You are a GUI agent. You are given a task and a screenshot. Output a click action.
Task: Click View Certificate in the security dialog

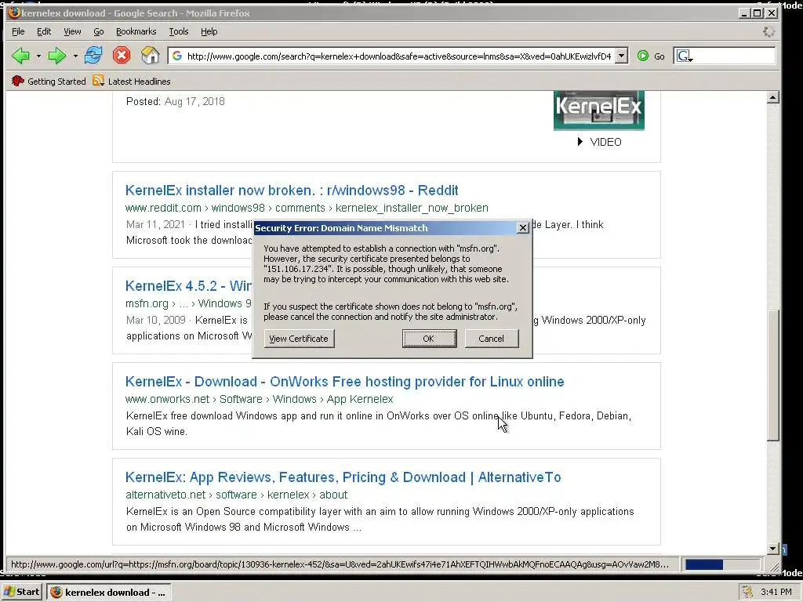point(299,339)
